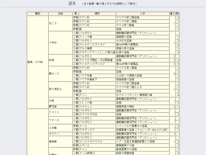The height and width of the screenshot is (155, 206).
Task: Select the 'ウチーネ' item name cell
Action: click(x=60, y=120)
